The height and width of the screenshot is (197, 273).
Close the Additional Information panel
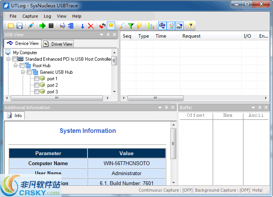coord(173,108)
